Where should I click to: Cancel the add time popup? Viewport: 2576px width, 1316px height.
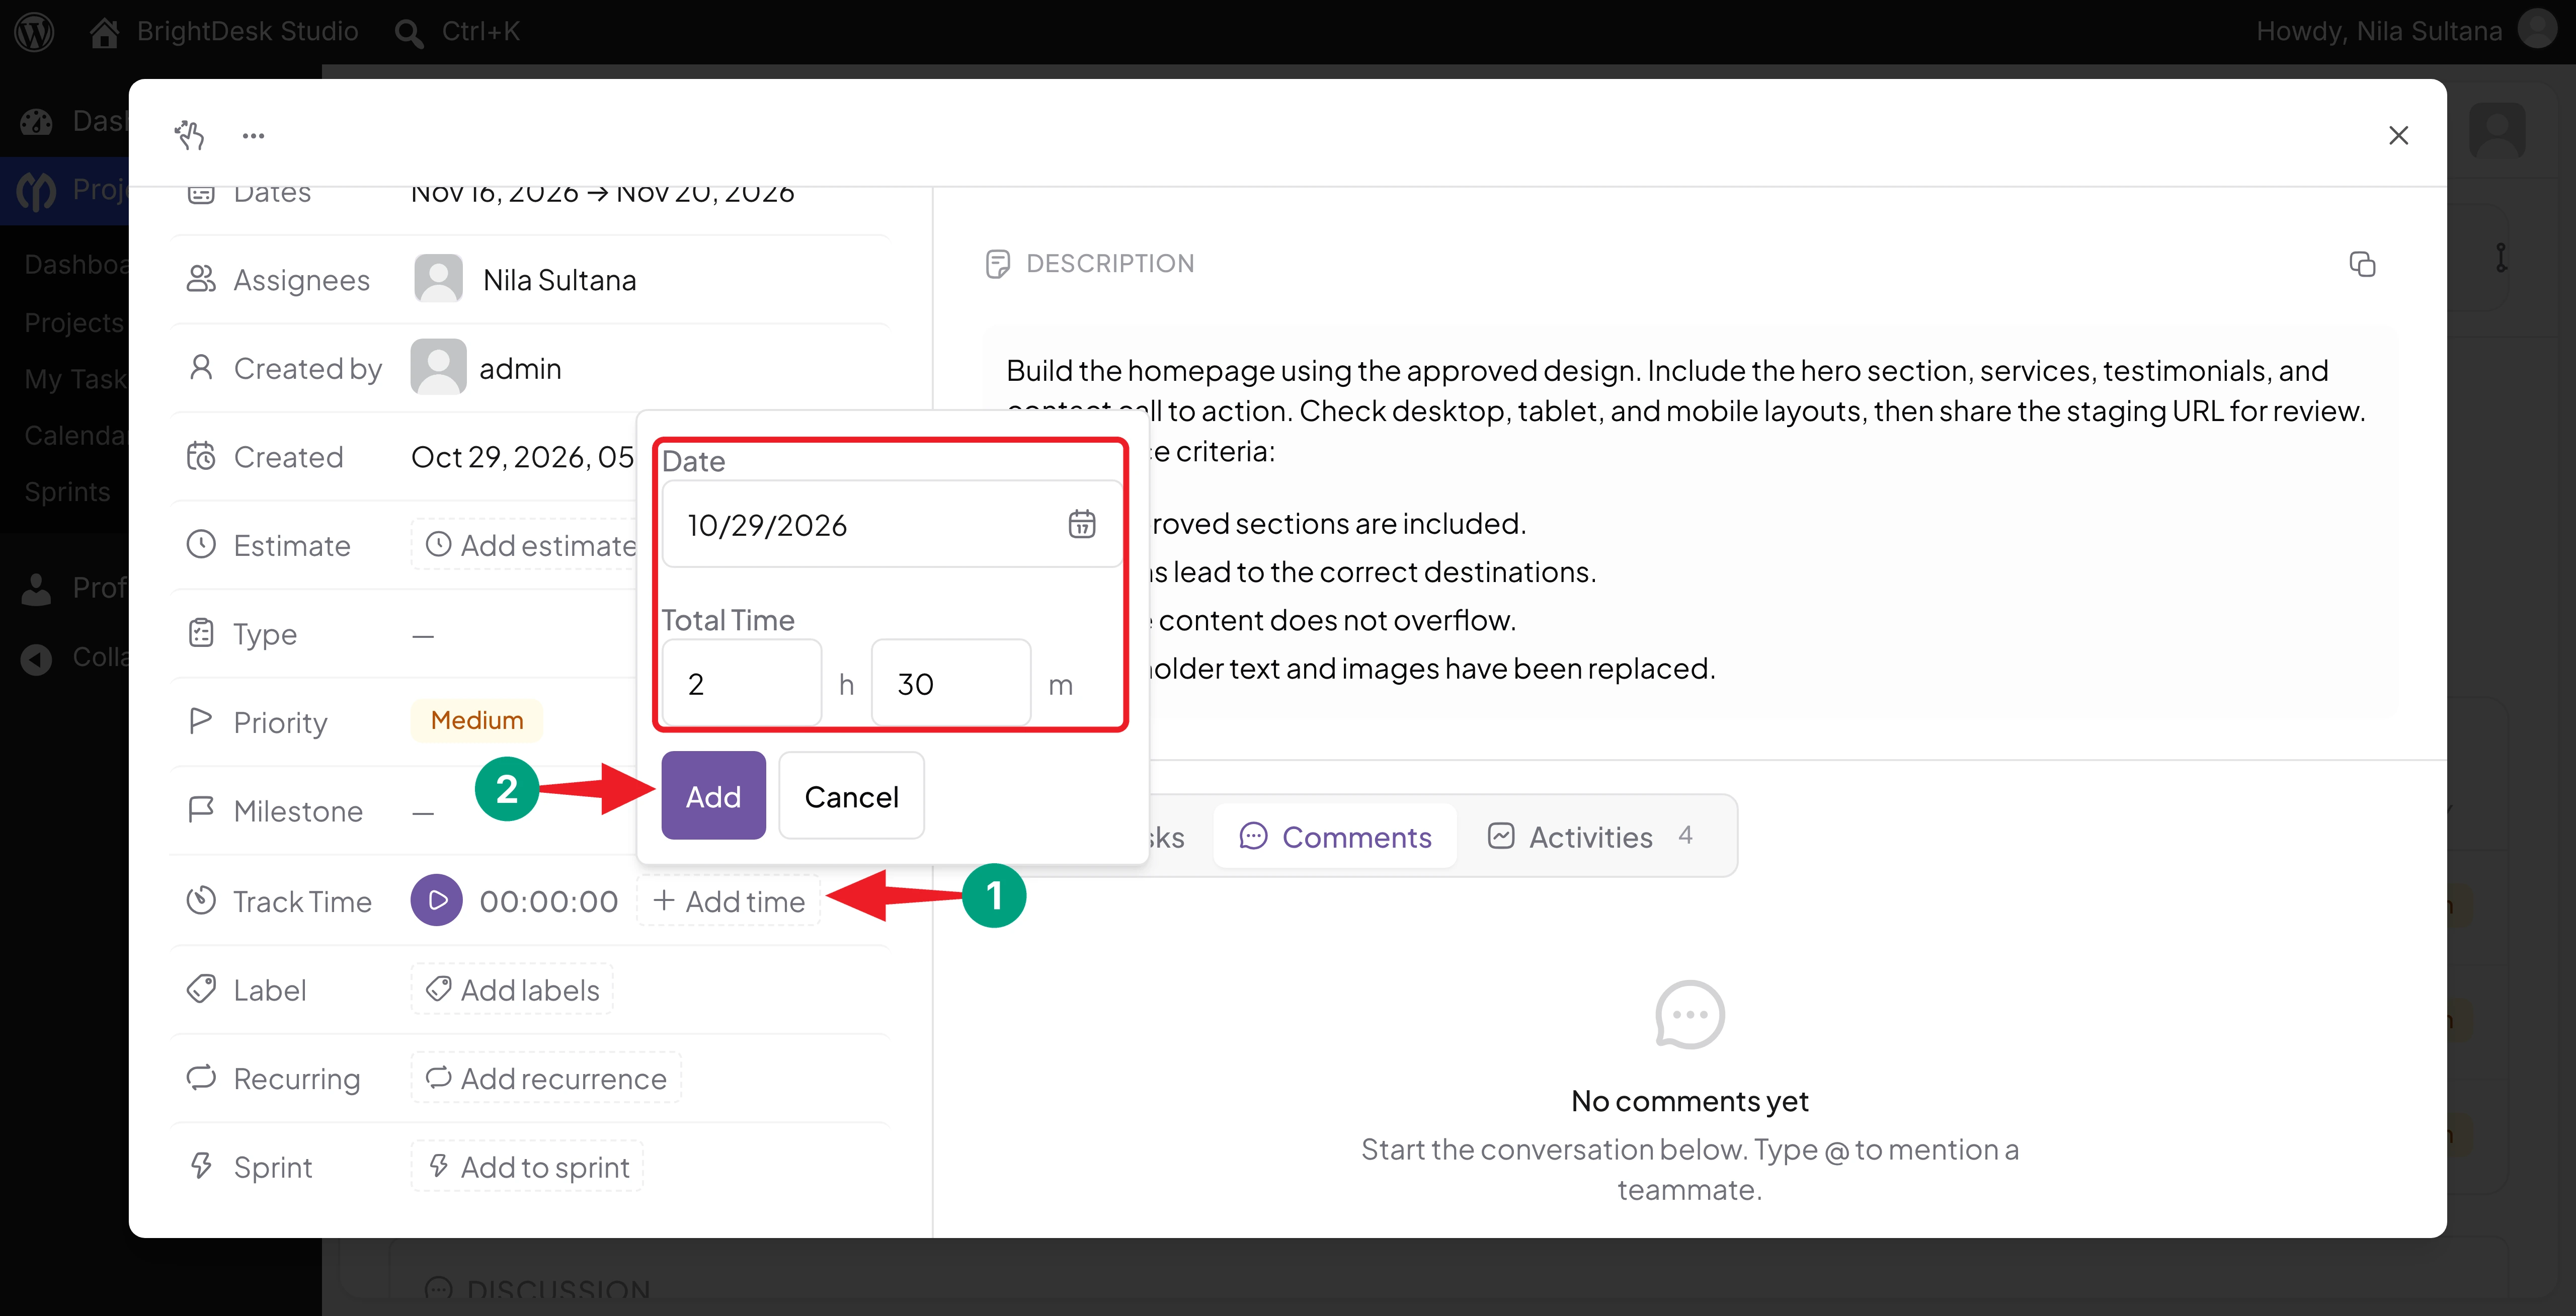851,796
